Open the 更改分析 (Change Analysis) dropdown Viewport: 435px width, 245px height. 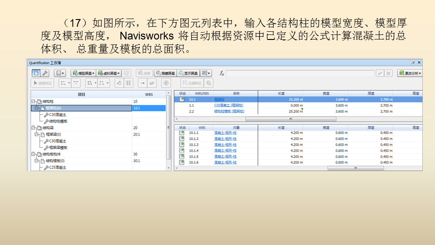[410, 73]
